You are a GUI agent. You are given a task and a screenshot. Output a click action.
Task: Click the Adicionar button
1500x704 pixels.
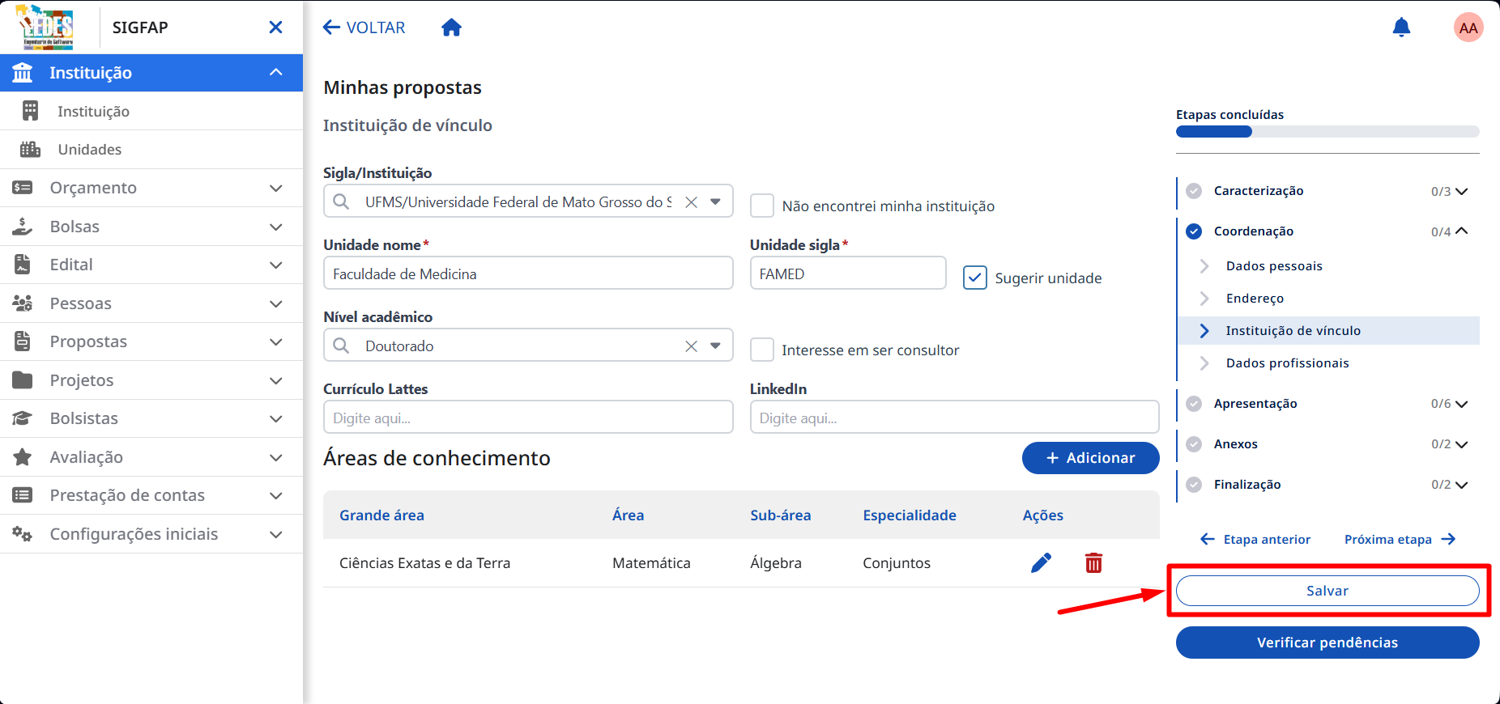pyautogui.click(x=1090, y=458)
